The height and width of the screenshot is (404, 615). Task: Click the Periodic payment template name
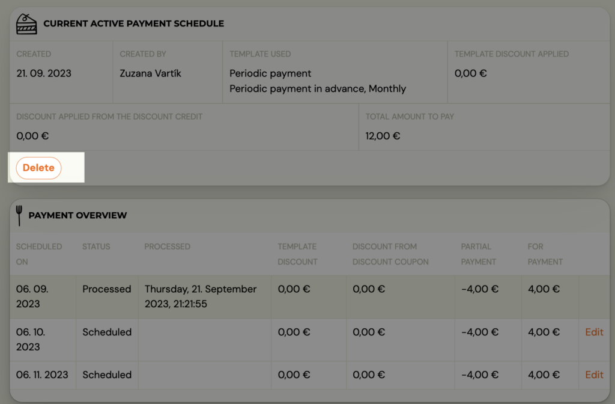pos(270,73)
